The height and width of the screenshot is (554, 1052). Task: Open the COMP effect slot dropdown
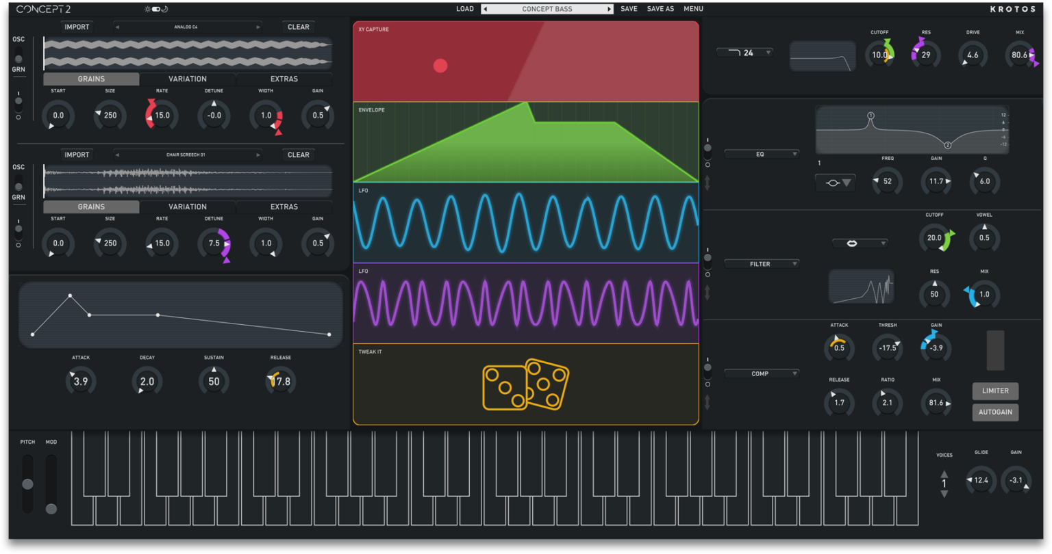click(761, 373)
